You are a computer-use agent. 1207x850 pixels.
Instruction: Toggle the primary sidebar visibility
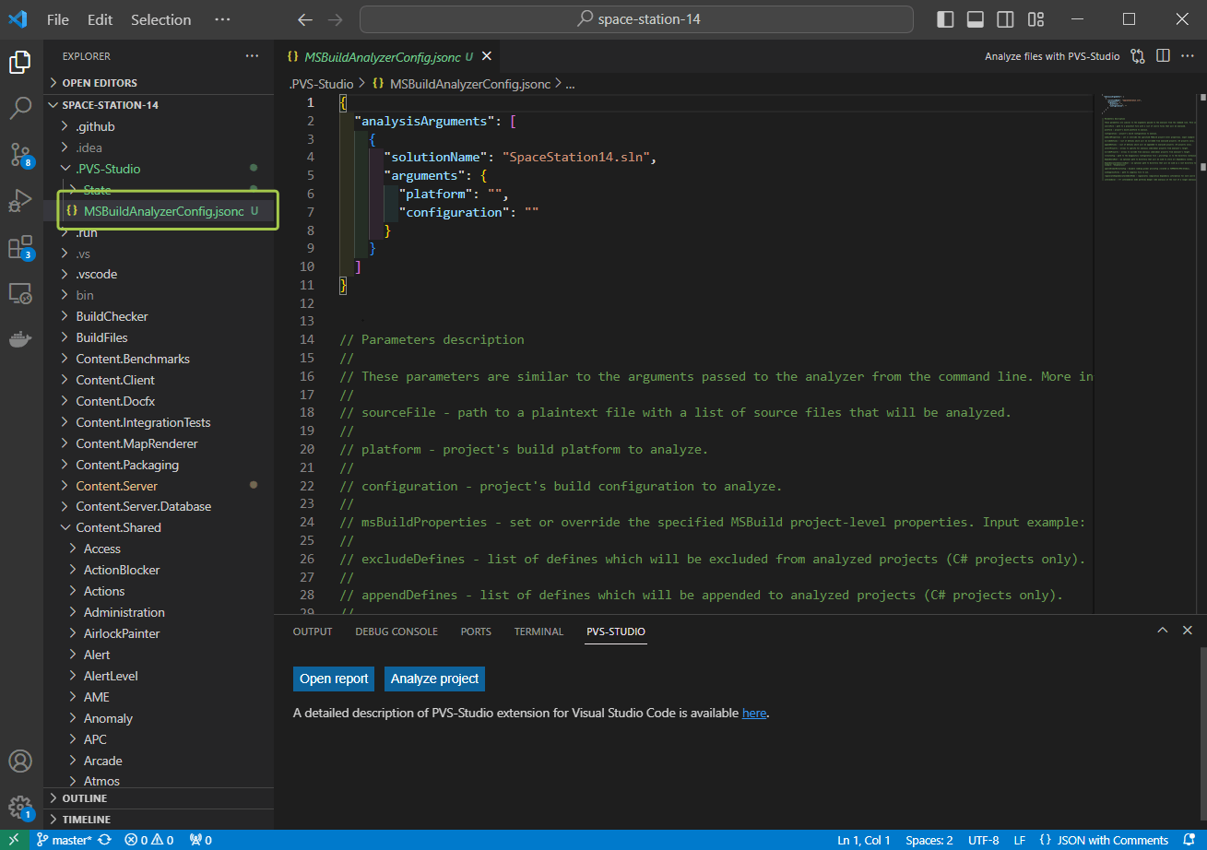(x=943, y=18)
